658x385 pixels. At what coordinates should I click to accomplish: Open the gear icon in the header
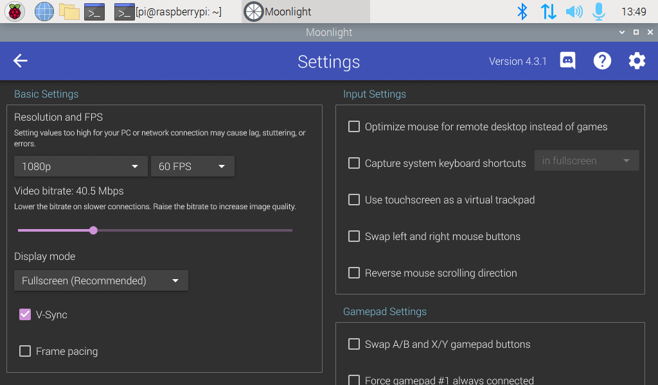coord(636,60)
